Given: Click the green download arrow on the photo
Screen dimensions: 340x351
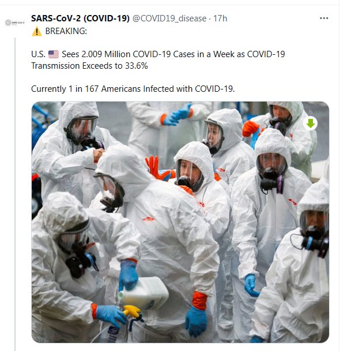Looking at the screenshot, I should click(x=310, y=123).
